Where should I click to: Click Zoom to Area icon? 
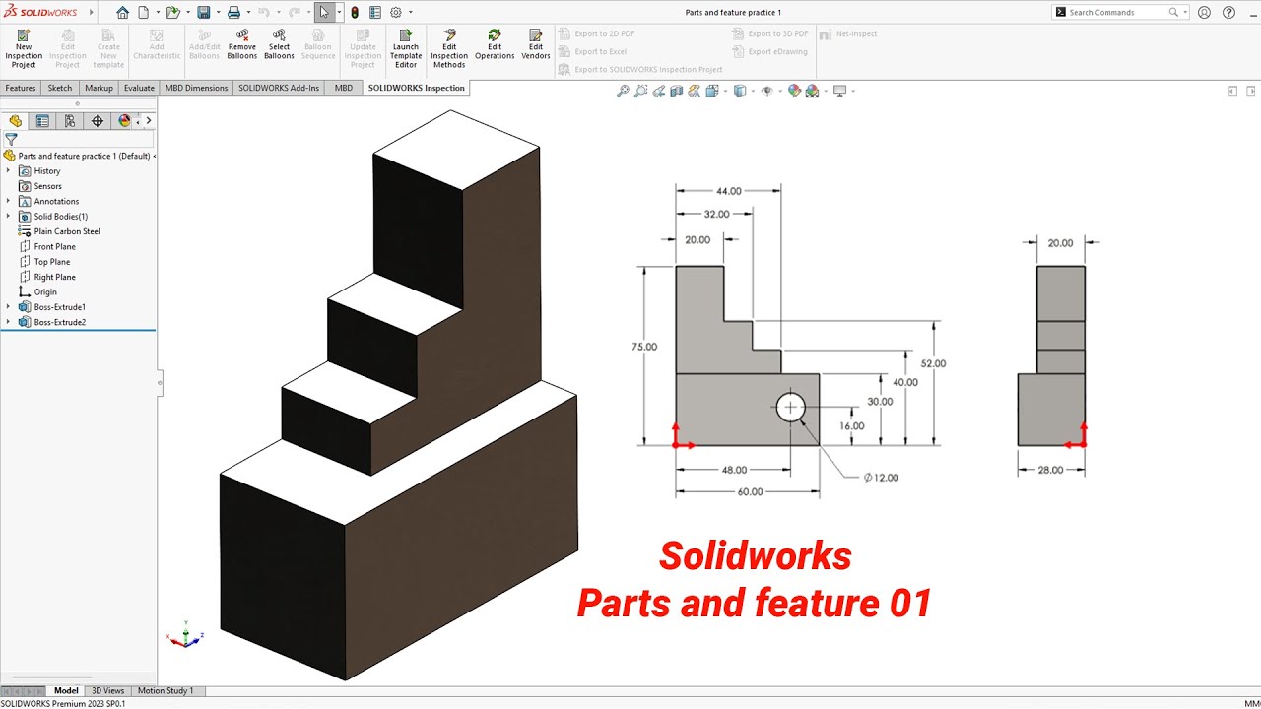(641, 91)
